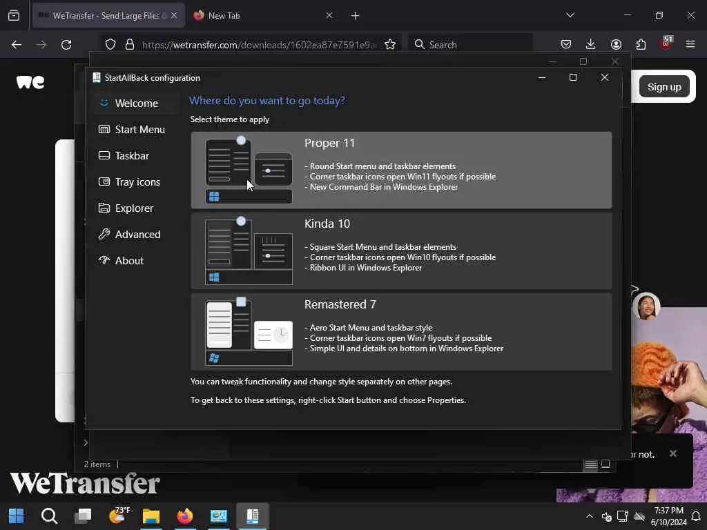
Task: Click the extension icon with 51 badge
Action: 666,43
